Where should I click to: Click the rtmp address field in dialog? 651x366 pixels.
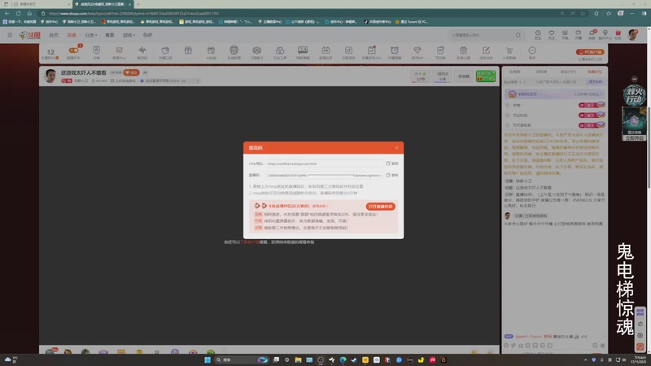[324, 163]
